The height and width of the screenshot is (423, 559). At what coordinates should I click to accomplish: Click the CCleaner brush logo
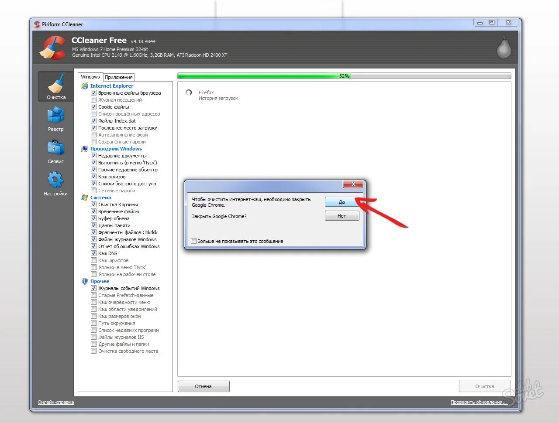(53, 47)
